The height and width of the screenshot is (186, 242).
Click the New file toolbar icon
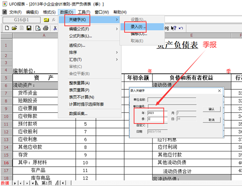click(7, 28)
